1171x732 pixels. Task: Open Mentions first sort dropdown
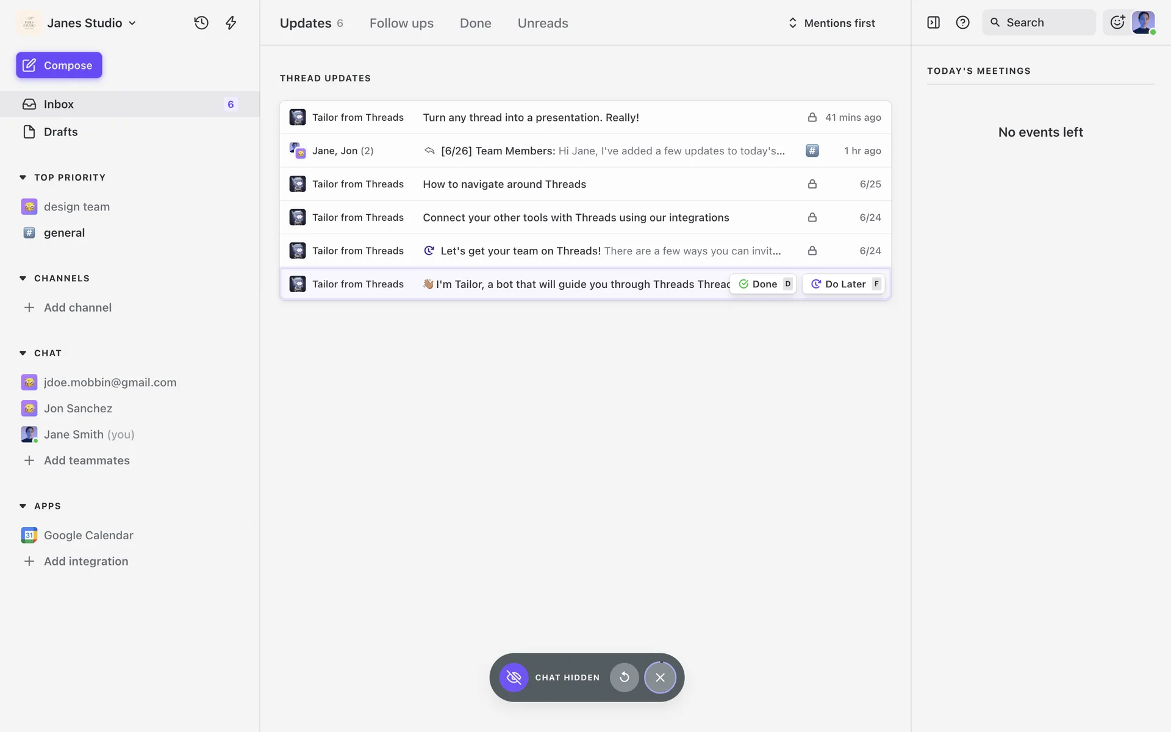coord(832,23)
